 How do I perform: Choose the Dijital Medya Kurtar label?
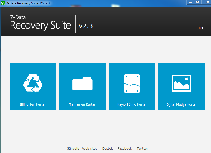click(182, 105)
